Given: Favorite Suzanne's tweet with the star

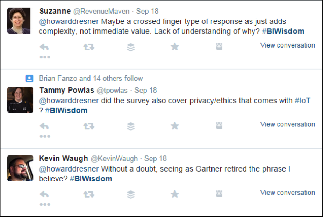Looking at the screenshot, I should click(x=175, y=46).
